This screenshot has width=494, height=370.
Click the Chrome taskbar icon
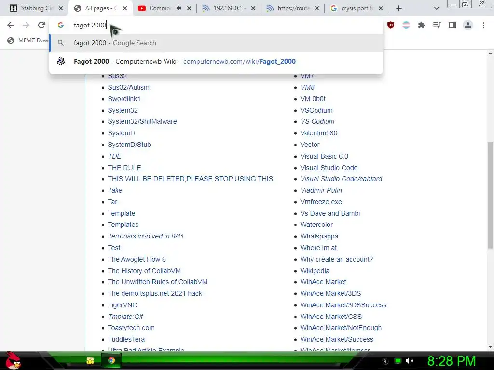(x=111, y=360)
